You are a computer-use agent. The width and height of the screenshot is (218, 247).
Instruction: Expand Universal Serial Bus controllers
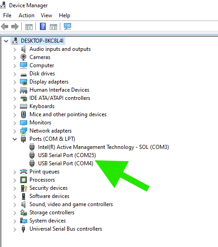click(15, 229)
